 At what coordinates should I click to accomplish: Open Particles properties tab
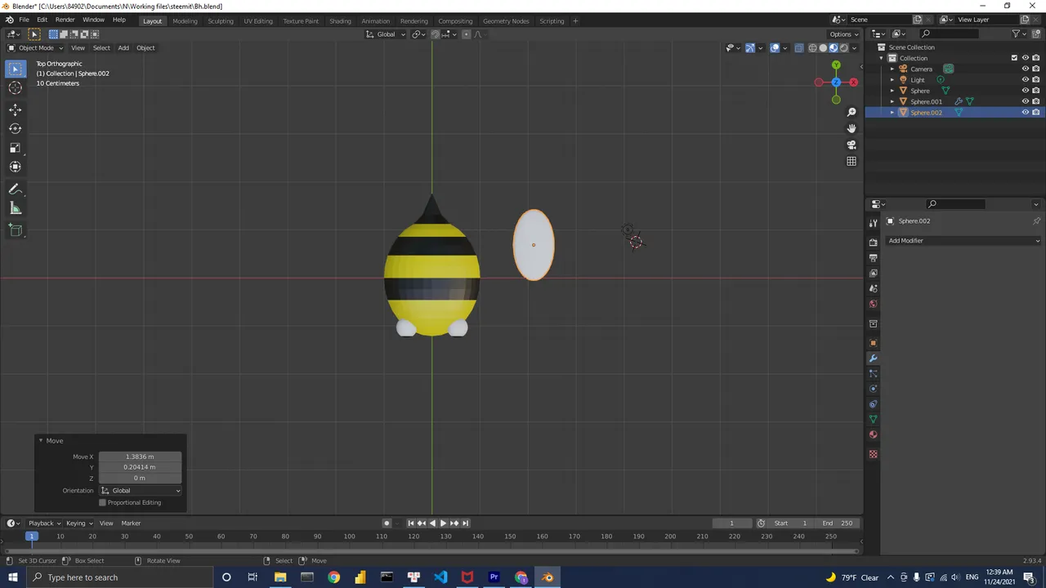pyautogui.click(x=873, y=374)
